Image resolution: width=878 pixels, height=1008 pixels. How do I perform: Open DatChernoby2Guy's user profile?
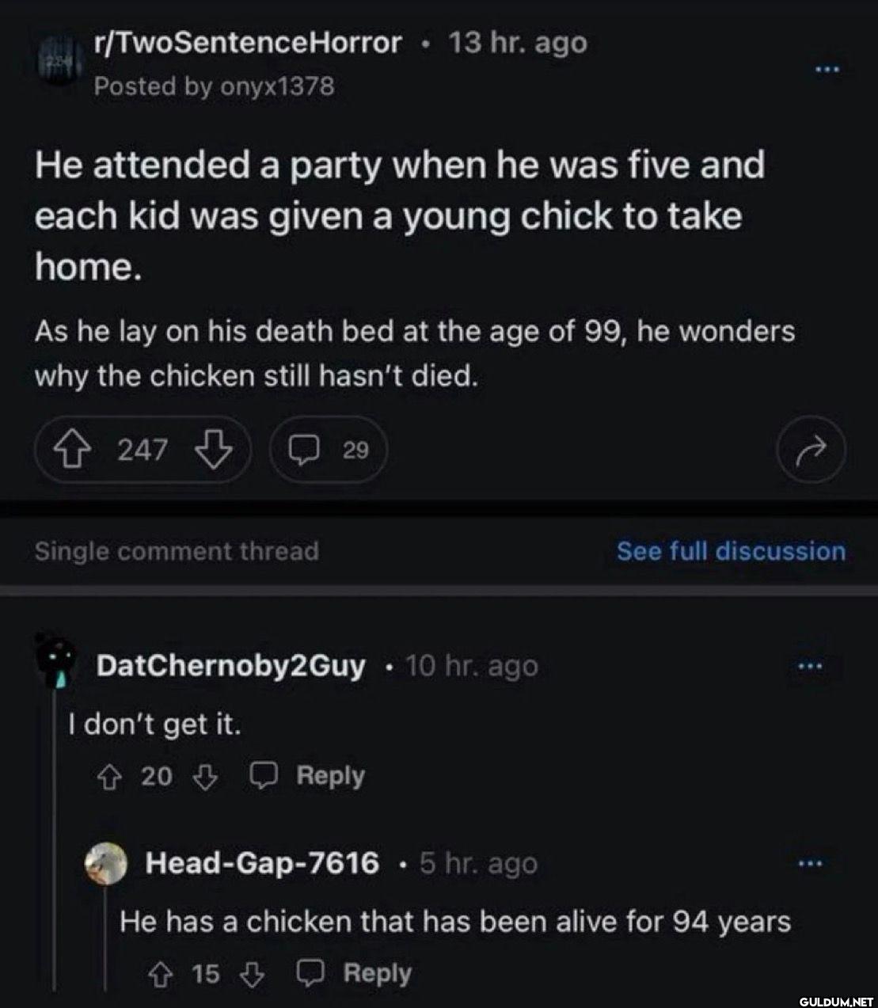pos(230,666)
